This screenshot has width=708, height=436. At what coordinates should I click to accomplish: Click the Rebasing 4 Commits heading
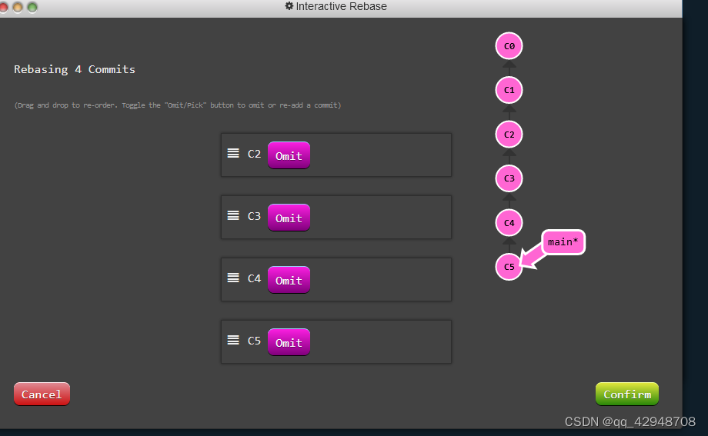click(75, 69)
